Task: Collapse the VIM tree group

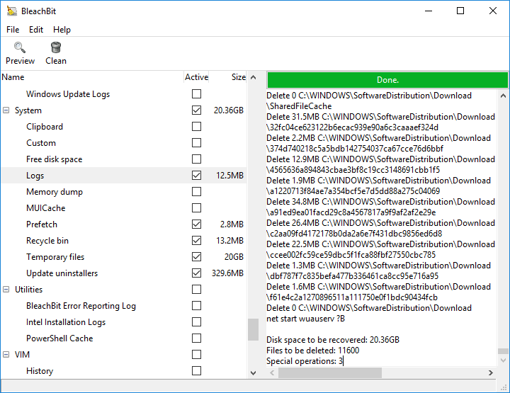Action: [6, 354]
